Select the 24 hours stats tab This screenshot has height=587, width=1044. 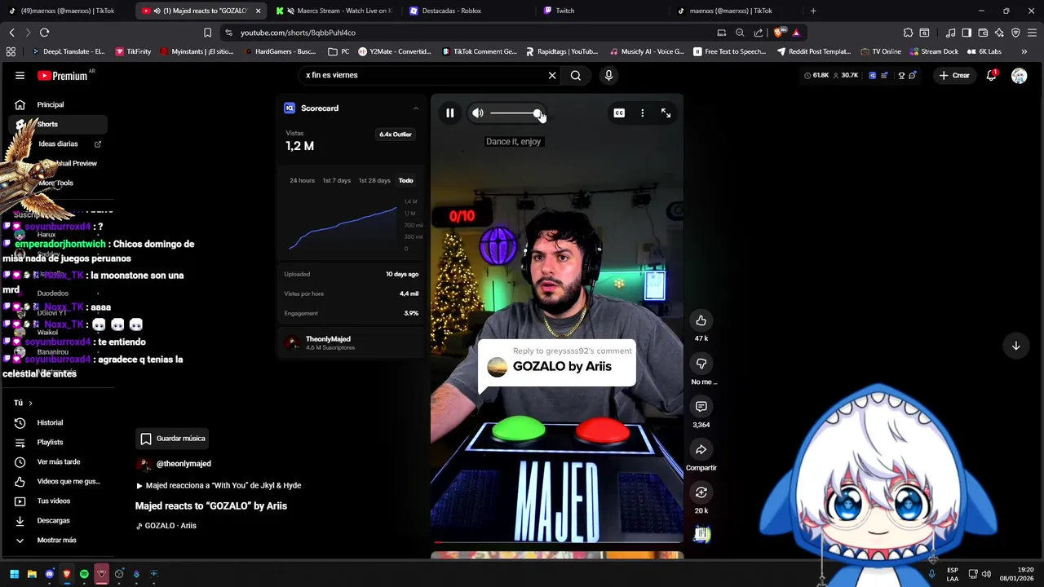[x=302, y=180]
